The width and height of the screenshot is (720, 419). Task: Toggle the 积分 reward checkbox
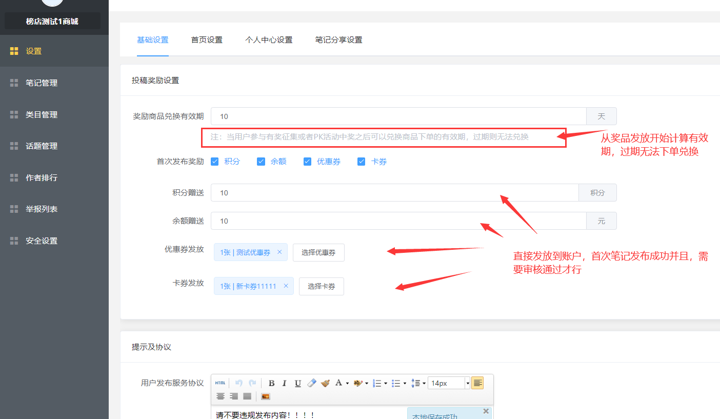pos(215,161)
